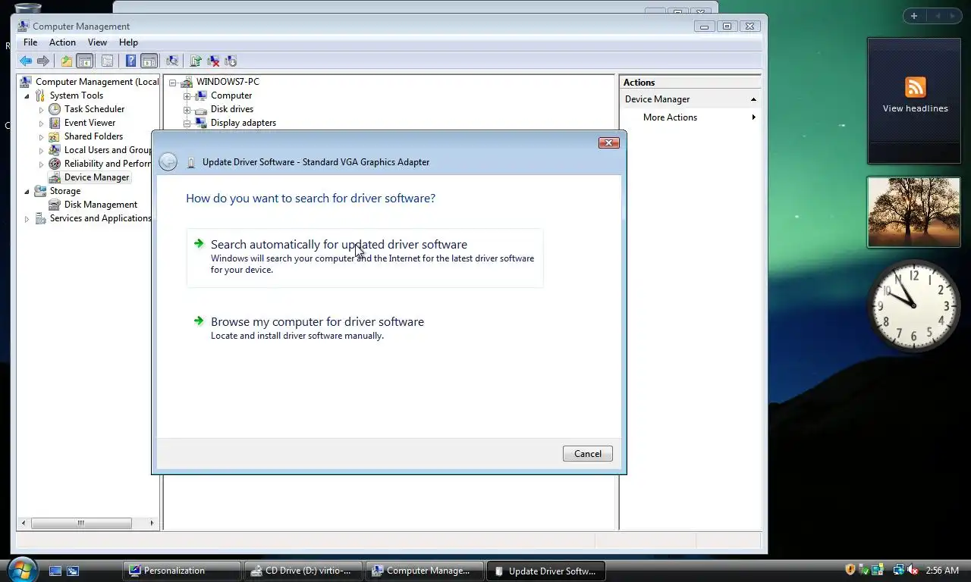The width and height of the screenshot is (971, 582).
Task: Click the Update Driver Software toolbar icon
Action: 196,61
